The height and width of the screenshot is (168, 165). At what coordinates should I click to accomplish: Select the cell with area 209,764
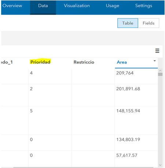point(136,76)
